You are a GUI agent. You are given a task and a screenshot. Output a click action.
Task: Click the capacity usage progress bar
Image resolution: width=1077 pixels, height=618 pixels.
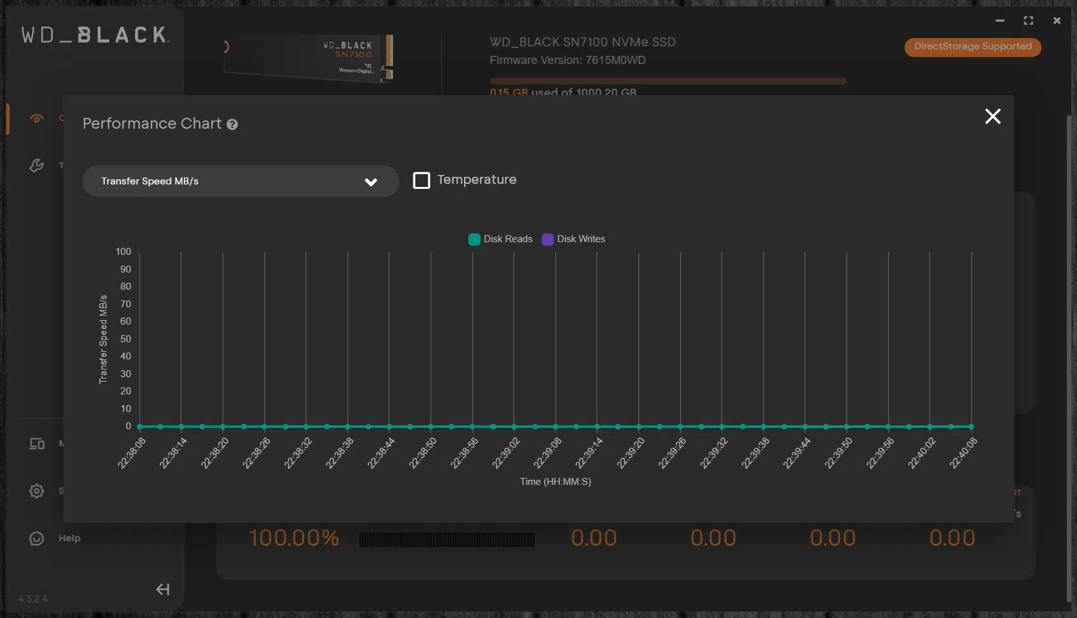[x=667, y=81]
